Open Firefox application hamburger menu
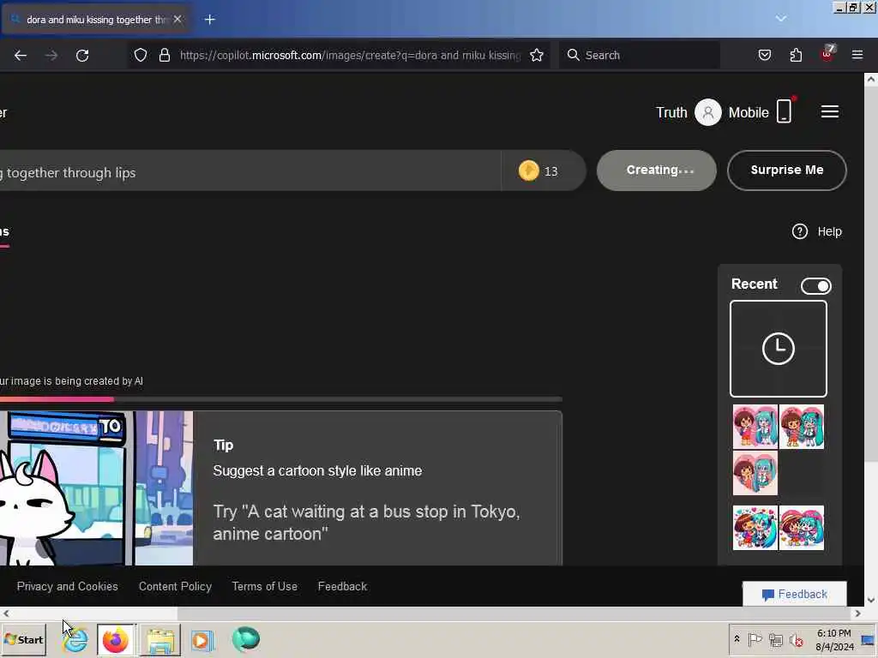Viewport: 878px width, 658px height. tap(857, 55)
